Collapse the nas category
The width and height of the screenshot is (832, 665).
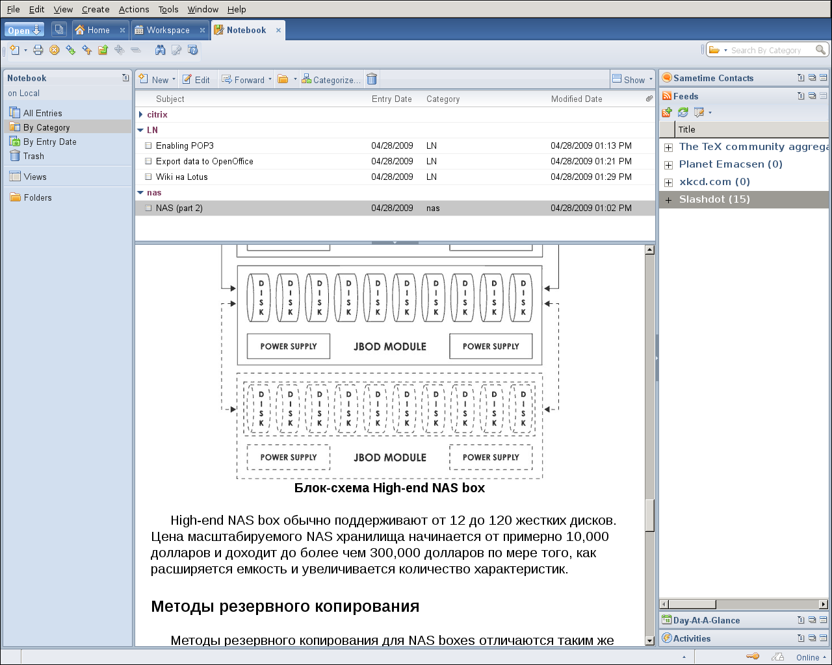coord(140,192)
